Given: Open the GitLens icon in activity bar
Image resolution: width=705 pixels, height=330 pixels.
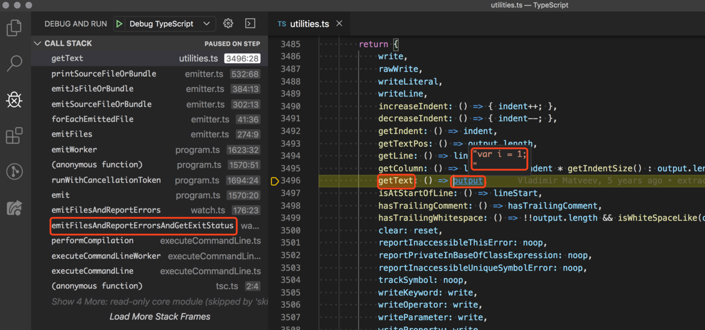Looking at the screenshot, I should (14, 172).
